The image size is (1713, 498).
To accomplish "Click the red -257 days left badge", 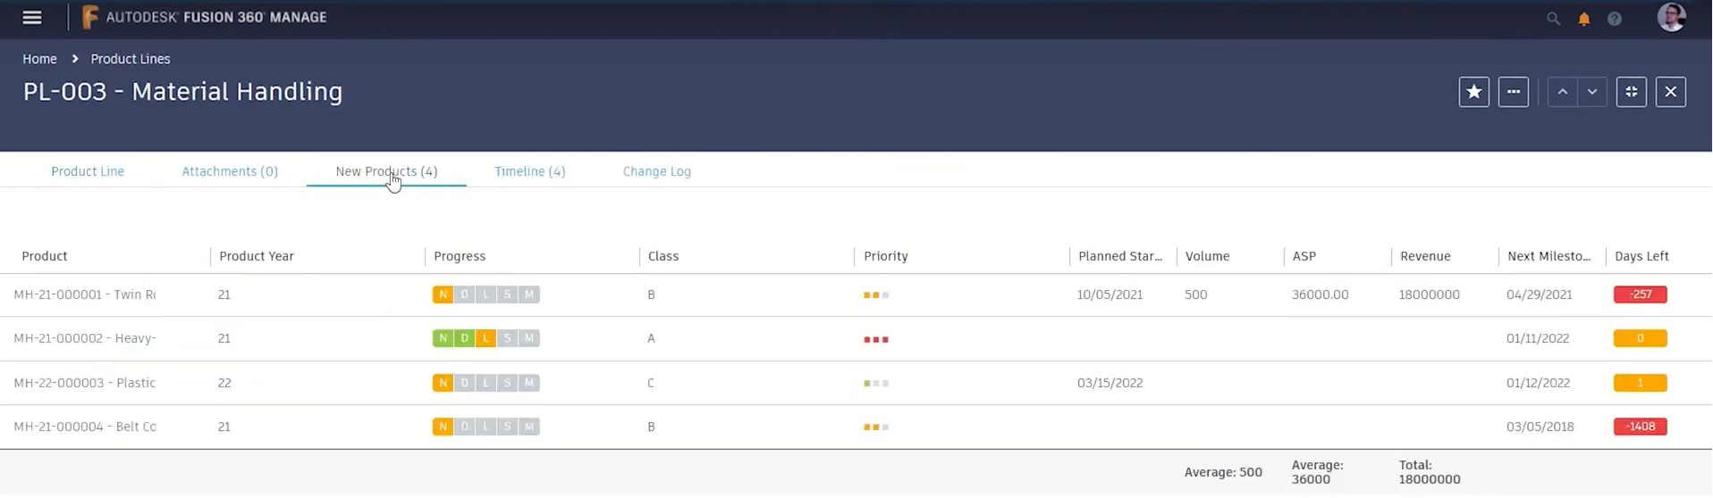I will pos(1640,295).
